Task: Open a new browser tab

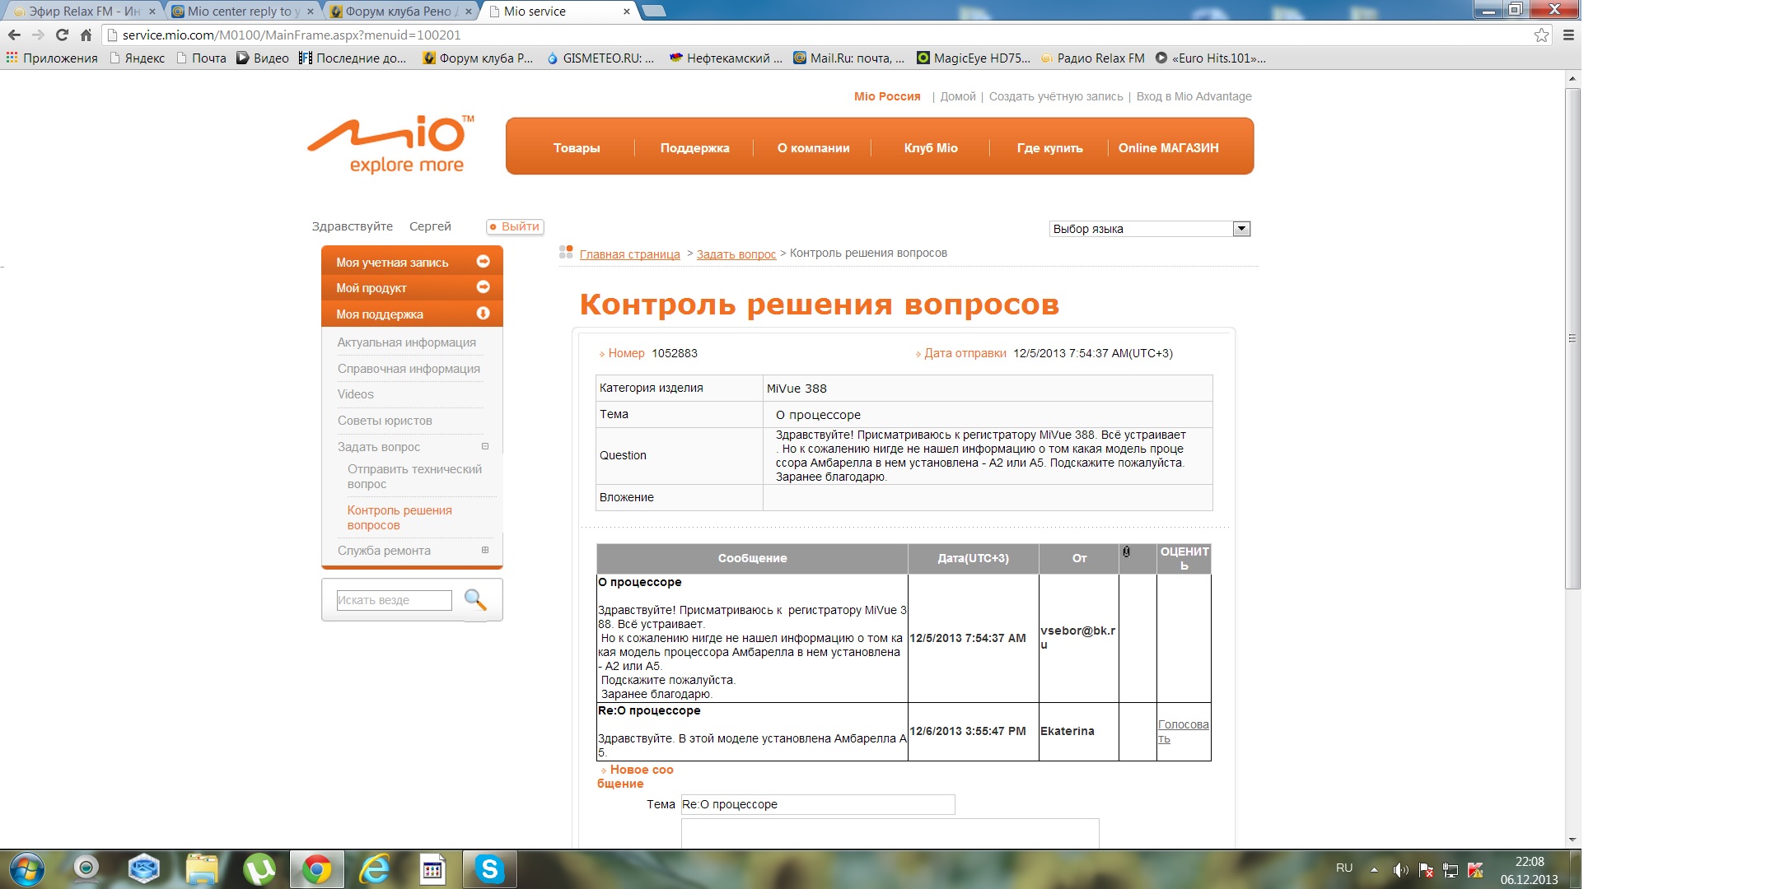Action: [x=654, y=11]
